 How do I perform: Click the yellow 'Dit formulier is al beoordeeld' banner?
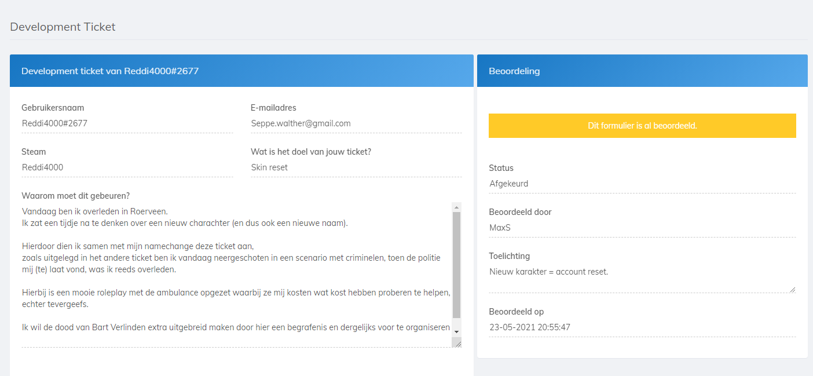coord(642,126)
